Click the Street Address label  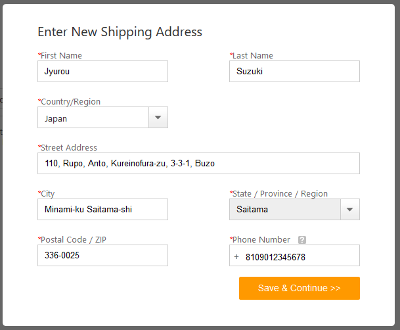point(68,148)
